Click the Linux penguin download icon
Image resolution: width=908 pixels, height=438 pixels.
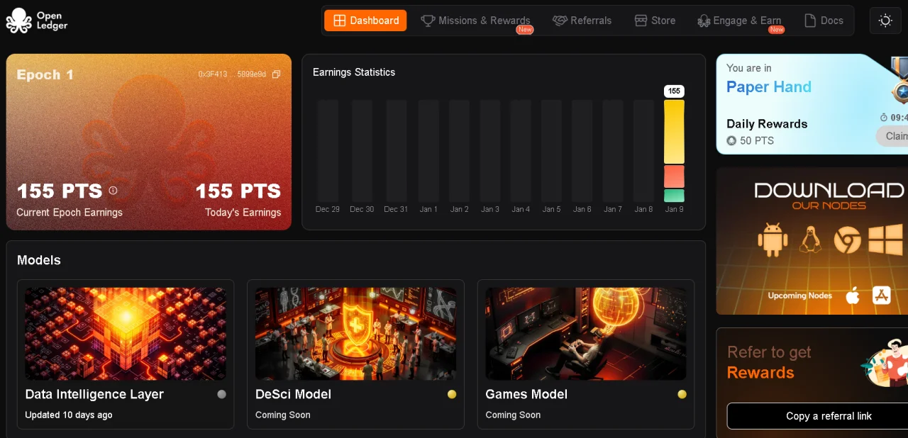810,240
